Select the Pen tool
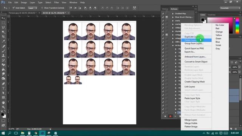Image resolution: width=242 pixels, height=136 pixels. pyautogui.click(x=3, y=83)
